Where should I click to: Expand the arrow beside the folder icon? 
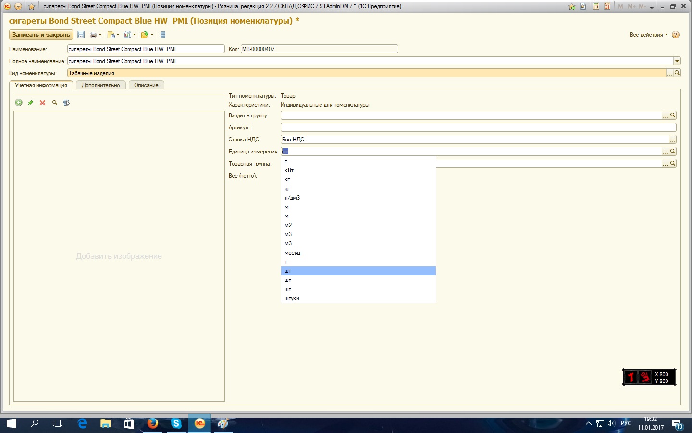[152, 35]
